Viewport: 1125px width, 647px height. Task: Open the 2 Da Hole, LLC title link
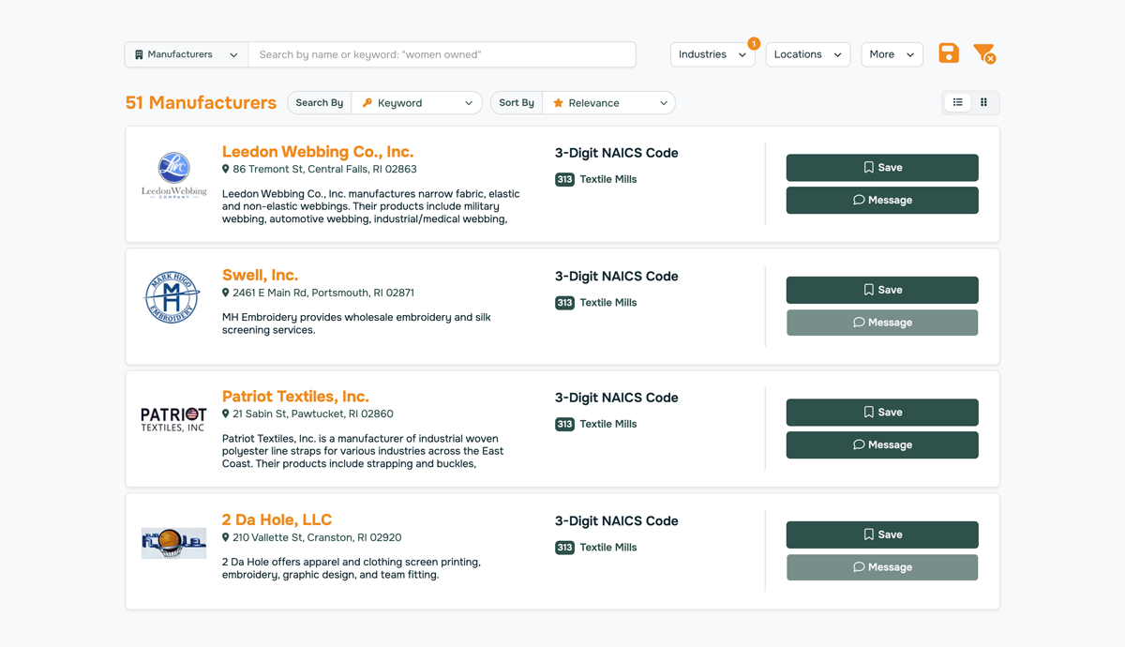[x=277, y=519]
